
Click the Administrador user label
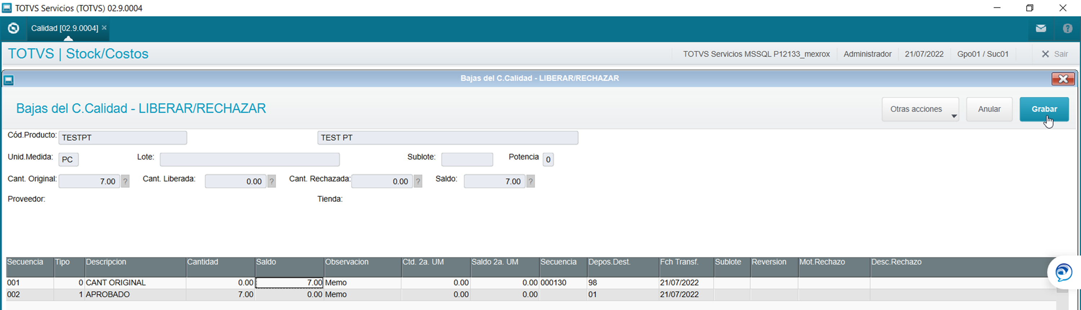click(867, 54)
